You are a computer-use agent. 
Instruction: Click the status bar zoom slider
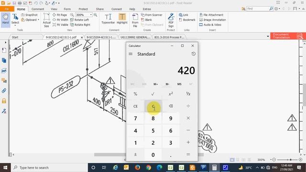(x=287, y=160)
